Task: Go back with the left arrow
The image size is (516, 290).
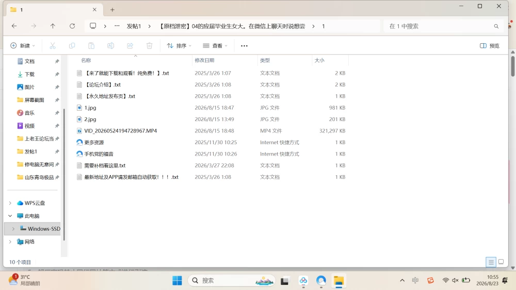Action: point(14,26)
